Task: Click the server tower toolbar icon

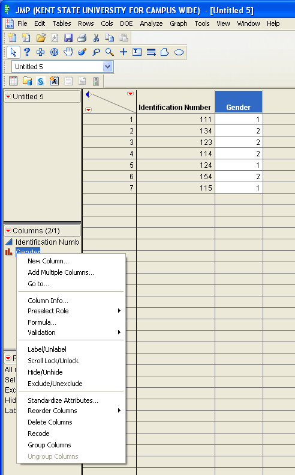Action: click(96, 81)
